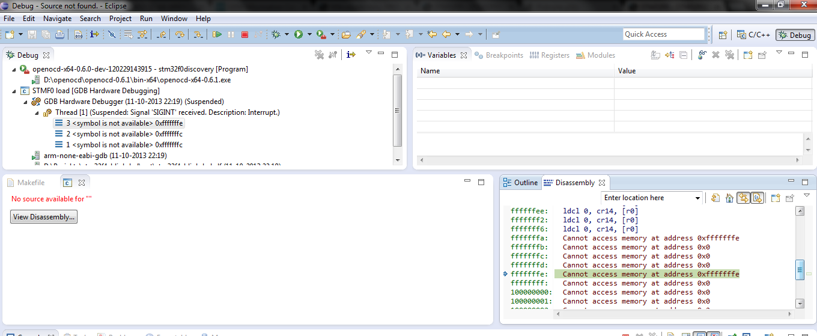817x336 pixels.
Task: Toggle Show Logical Structure in the Variables view
Action: point(670,55)
